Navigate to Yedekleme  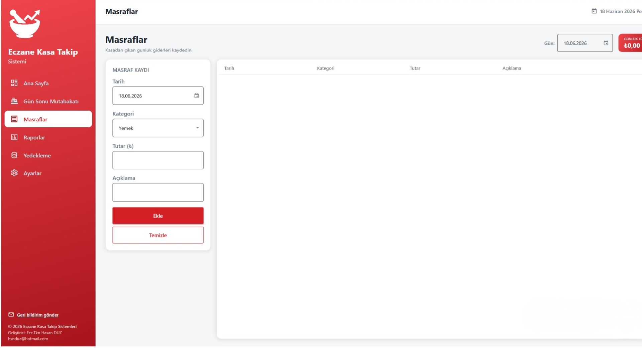(48, 155)
